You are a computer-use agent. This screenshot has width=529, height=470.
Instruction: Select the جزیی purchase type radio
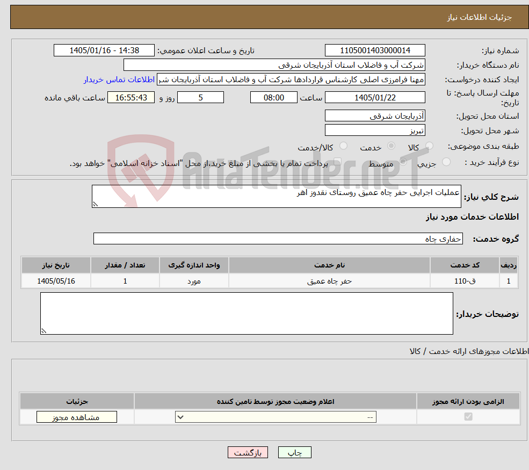tap(446, 162)
